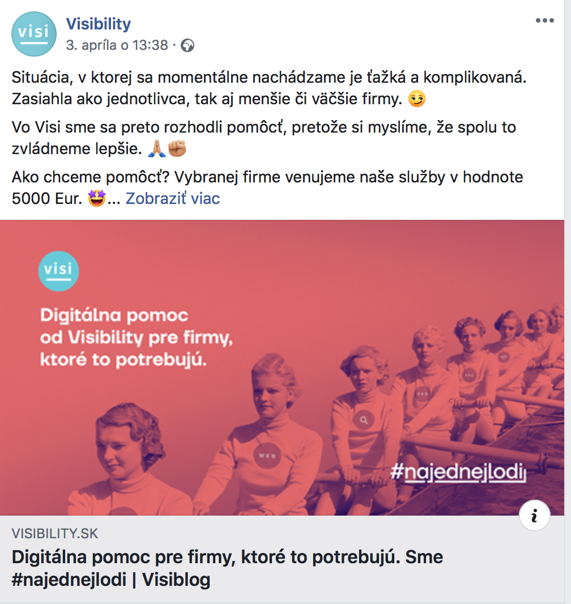Click the first paragraph of the post
Viewport: 571px width, 604px height.
(269, 88)
